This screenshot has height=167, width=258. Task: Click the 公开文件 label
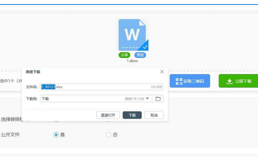coord(11,135)
